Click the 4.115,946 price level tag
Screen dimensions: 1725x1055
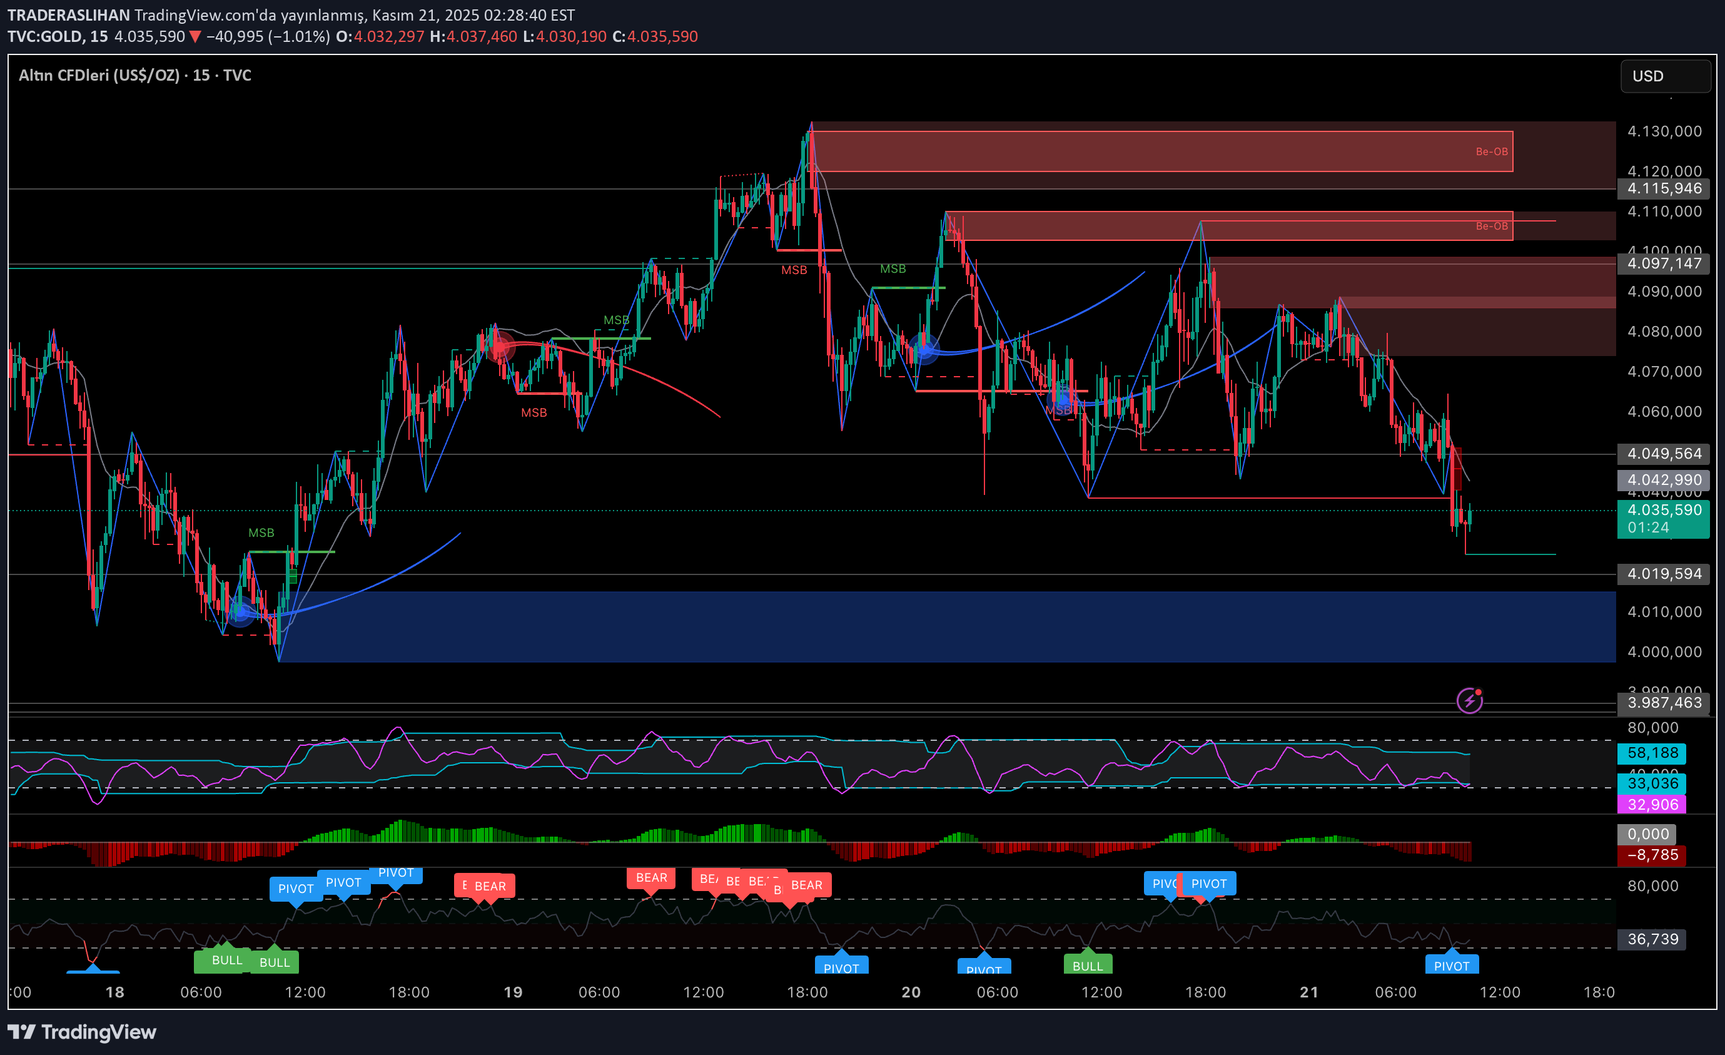point(1664,188)
